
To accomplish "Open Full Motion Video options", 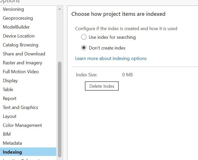I will (21, 72).
